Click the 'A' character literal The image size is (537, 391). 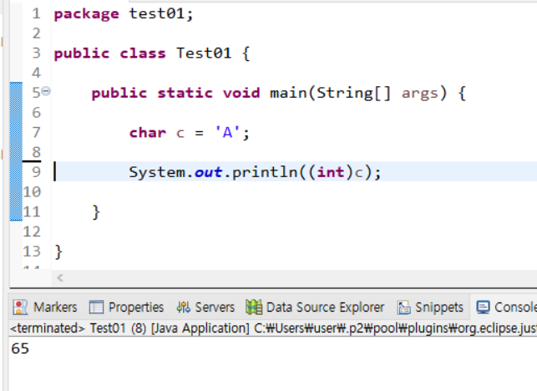click(227, 132)
